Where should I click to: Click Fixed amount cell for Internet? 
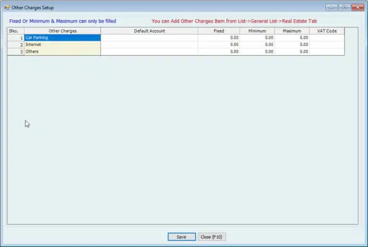click(218, 45)
